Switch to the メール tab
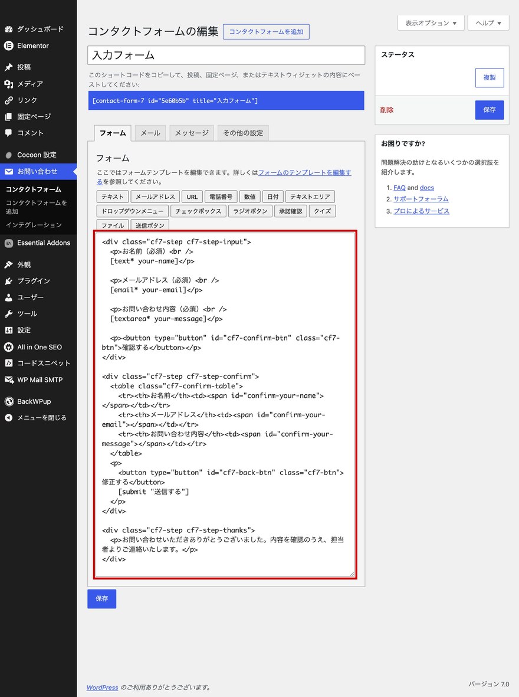519x697 pixels. (x=150, y=133)
